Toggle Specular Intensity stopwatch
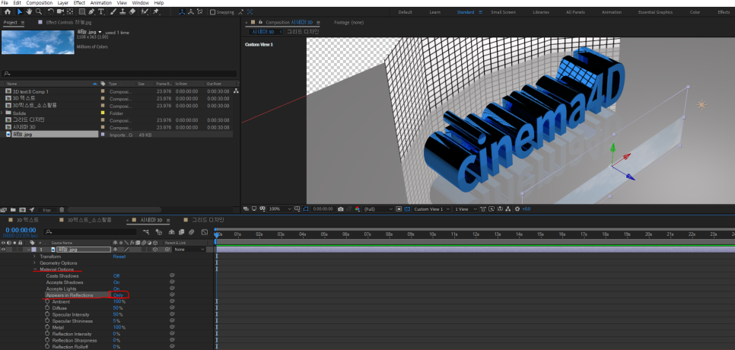 [x=47, y=315]
